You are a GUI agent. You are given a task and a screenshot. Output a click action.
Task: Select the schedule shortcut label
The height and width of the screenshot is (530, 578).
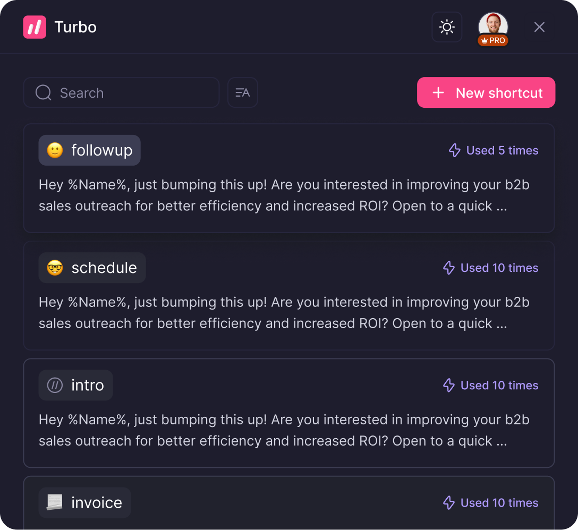point(104,268)
